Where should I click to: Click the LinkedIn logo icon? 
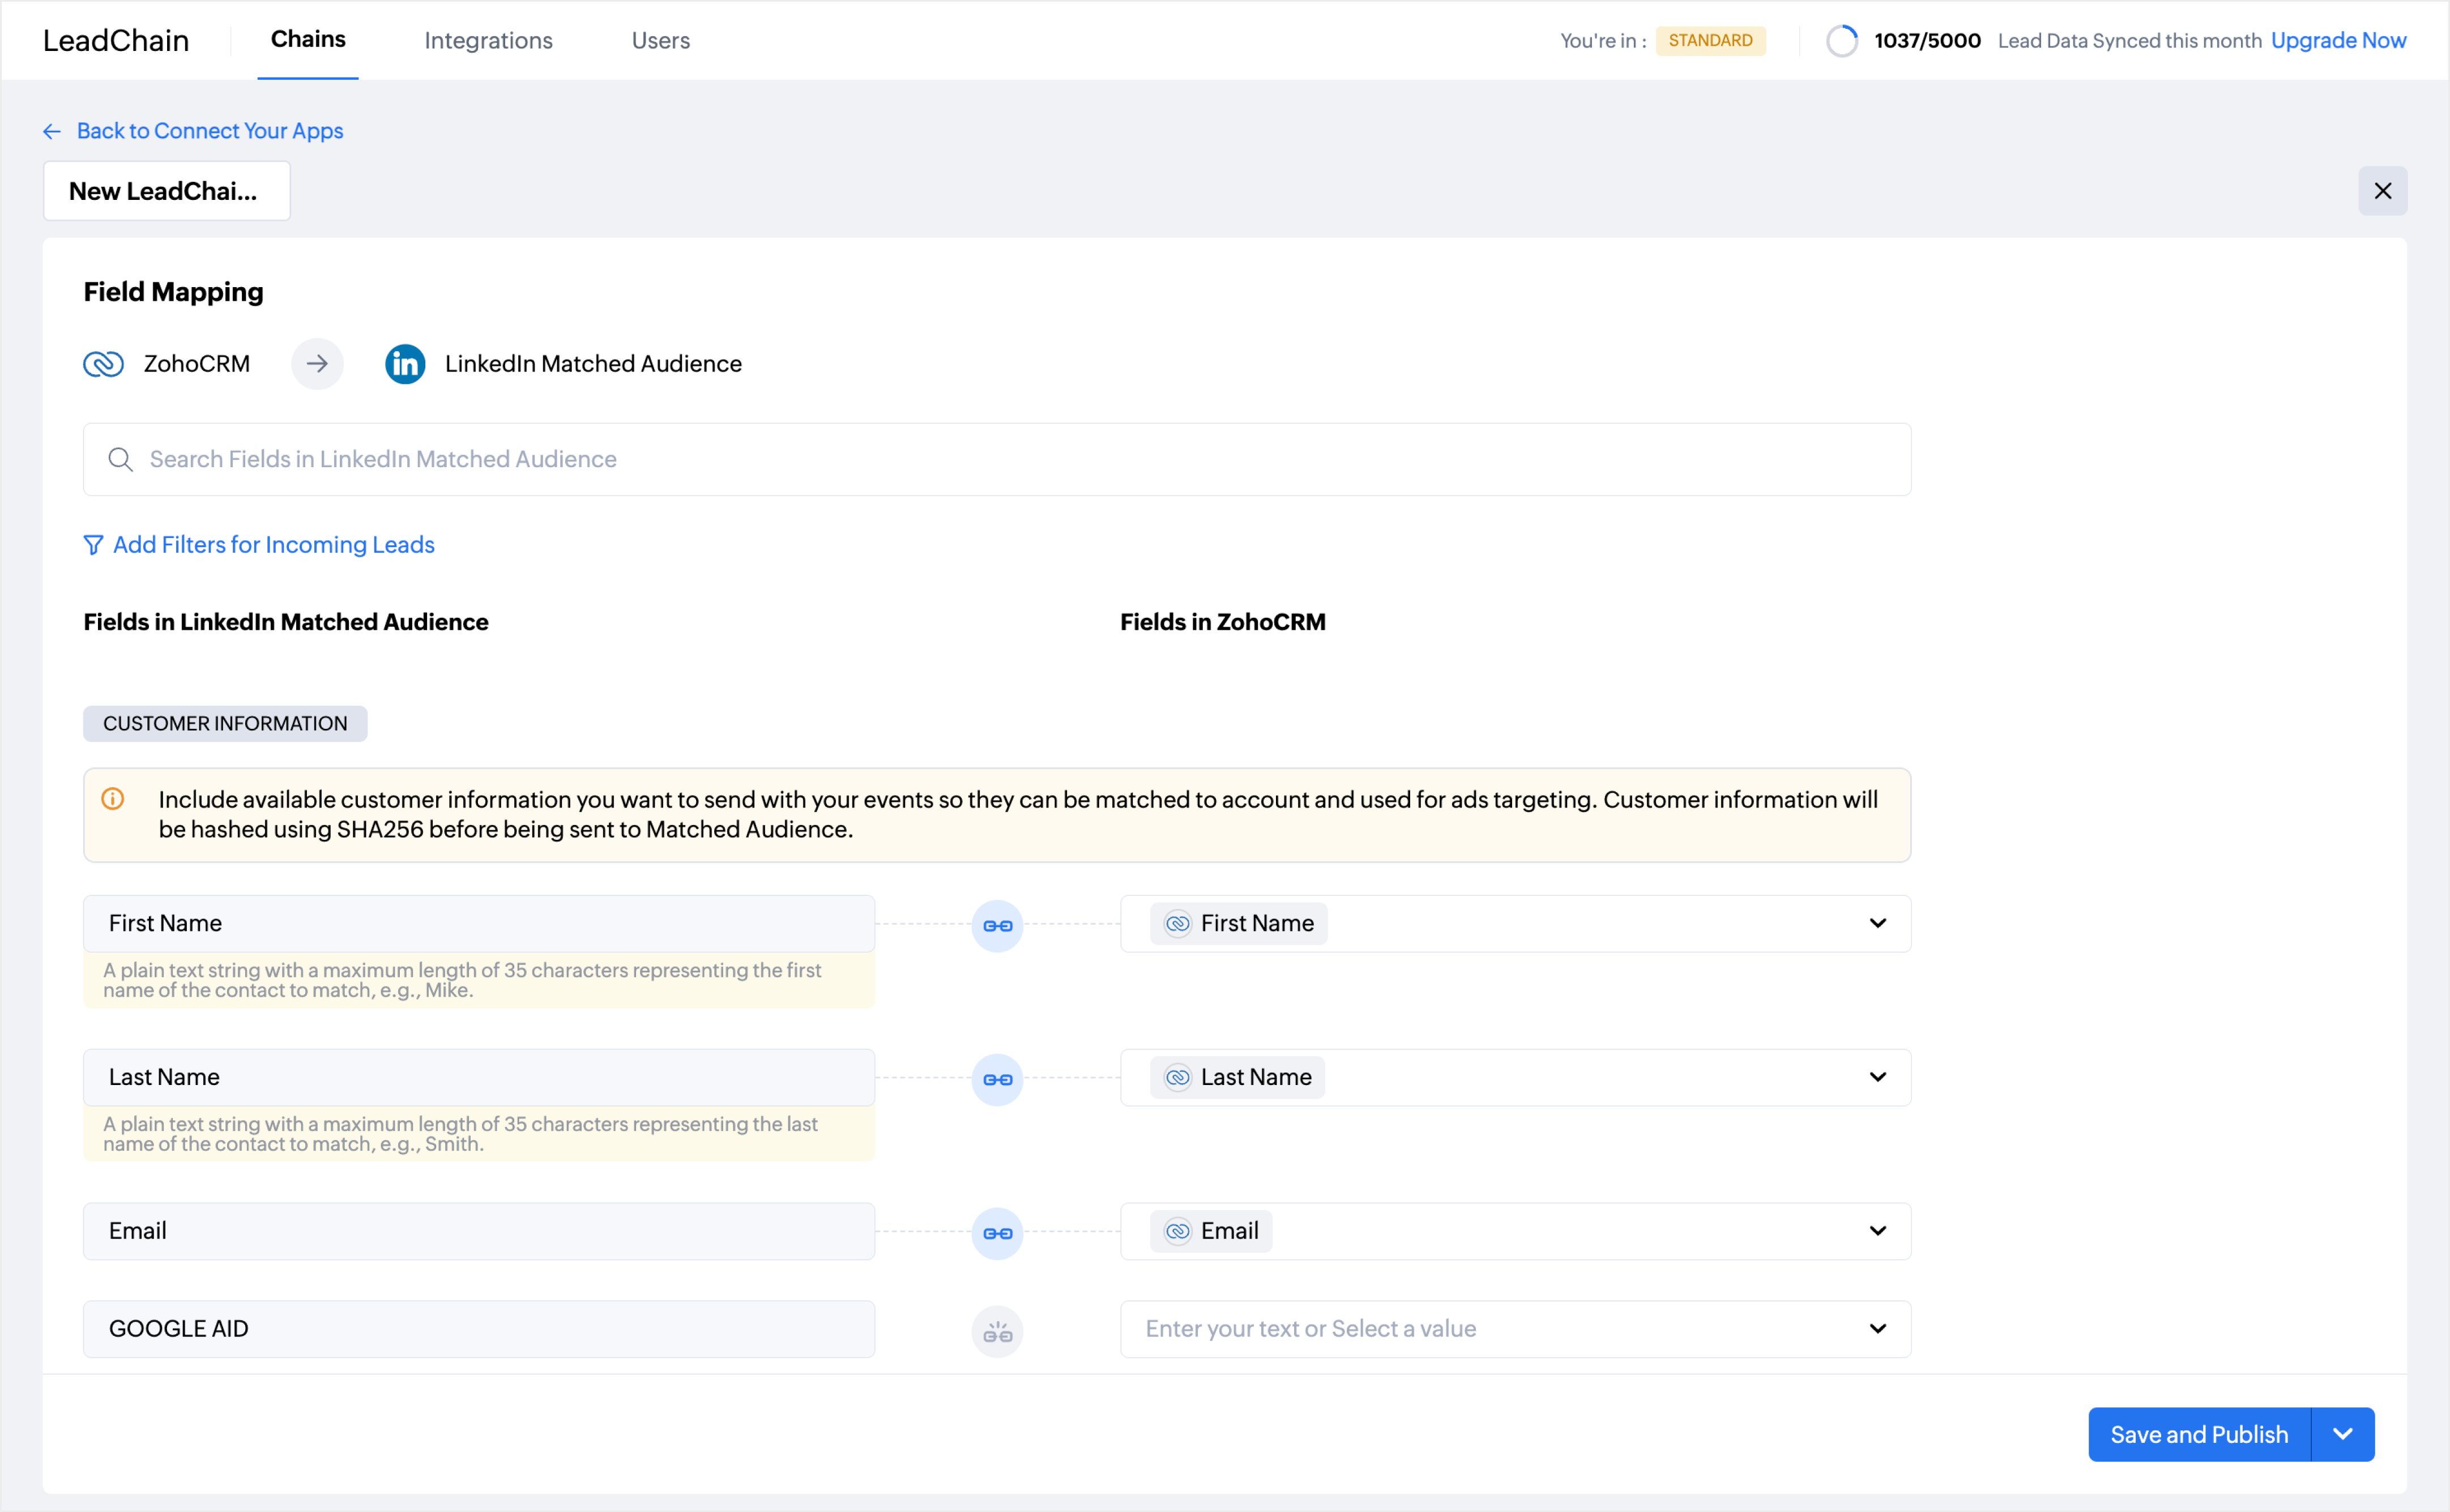(x=405, y=364)
